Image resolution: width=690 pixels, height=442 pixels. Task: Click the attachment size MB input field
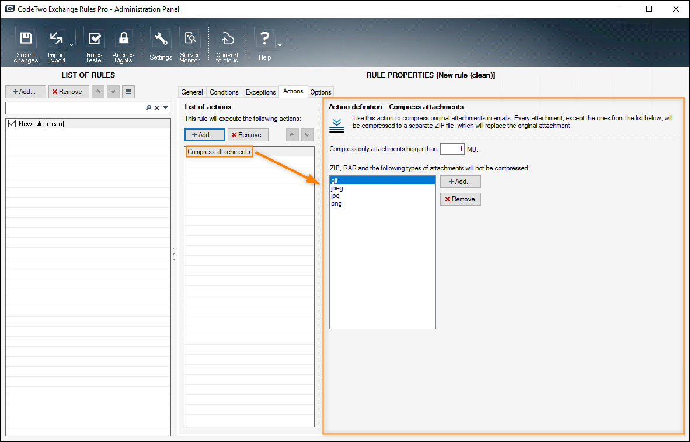click(452, 149)
